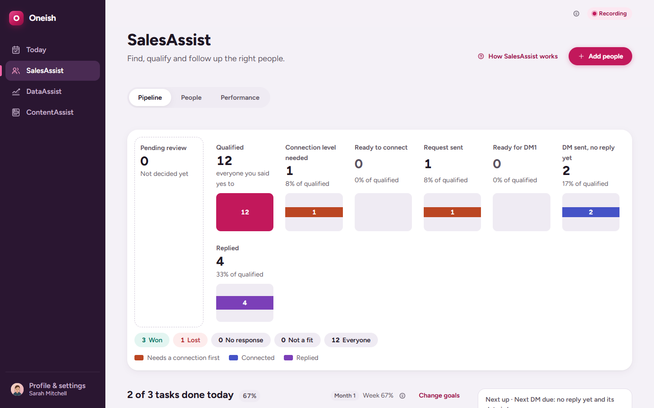Click the Ready to connect heading

pyautogui.click(x=381, y=147)
